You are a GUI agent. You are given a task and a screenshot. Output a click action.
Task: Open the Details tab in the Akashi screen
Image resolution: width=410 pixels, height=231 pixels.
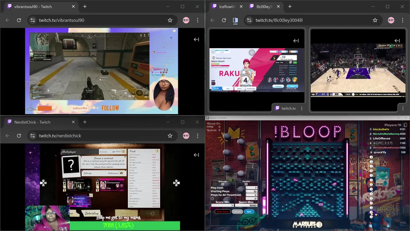click(x=217, y=89)
